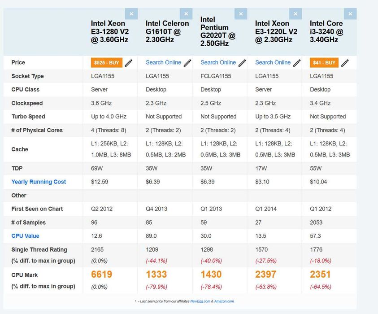Viewport: 378px width, 314px height.
Task: Click pencil icon for Xeon E3-1220L V2 price
Action: coord(297,63)
